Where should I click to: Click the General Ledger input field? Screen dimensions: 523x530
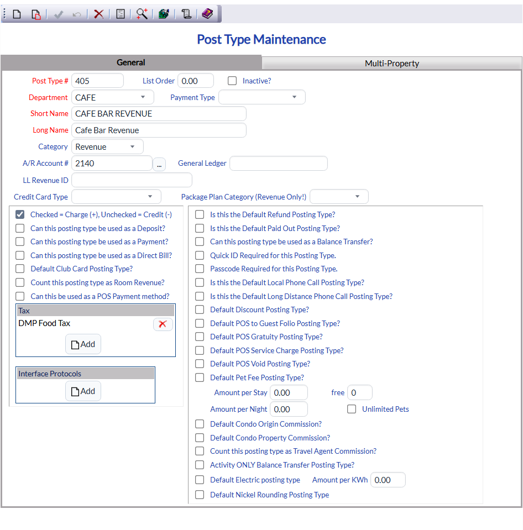click(279, 163)
